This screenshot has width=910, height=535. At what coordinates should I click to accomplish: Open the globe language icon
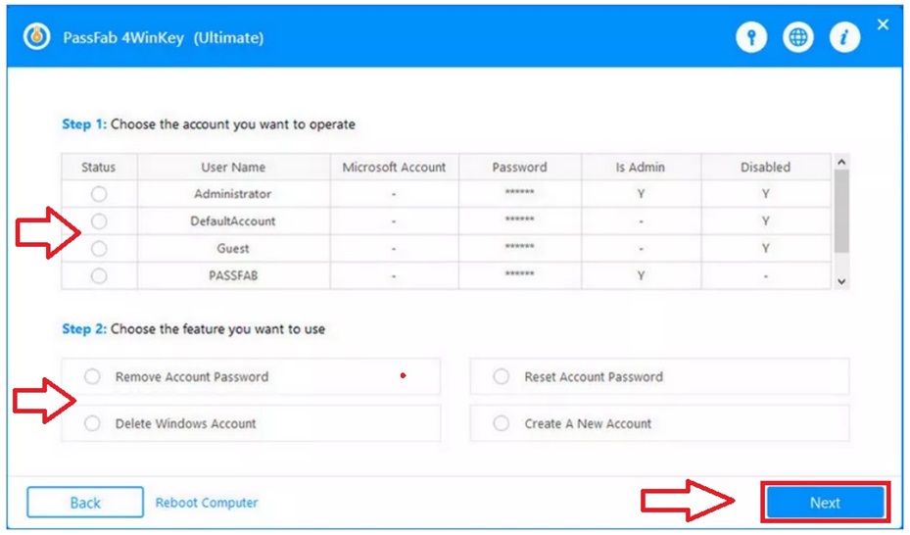tap(798, 37)
